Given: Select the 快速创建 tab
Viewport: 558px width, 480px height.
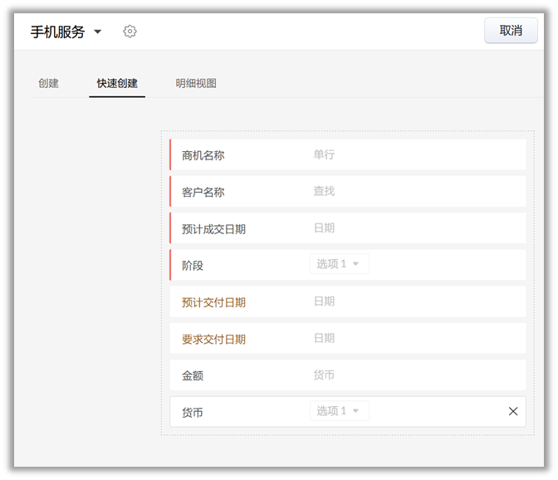Looking at the screenshot, I should tap(117, 83).
